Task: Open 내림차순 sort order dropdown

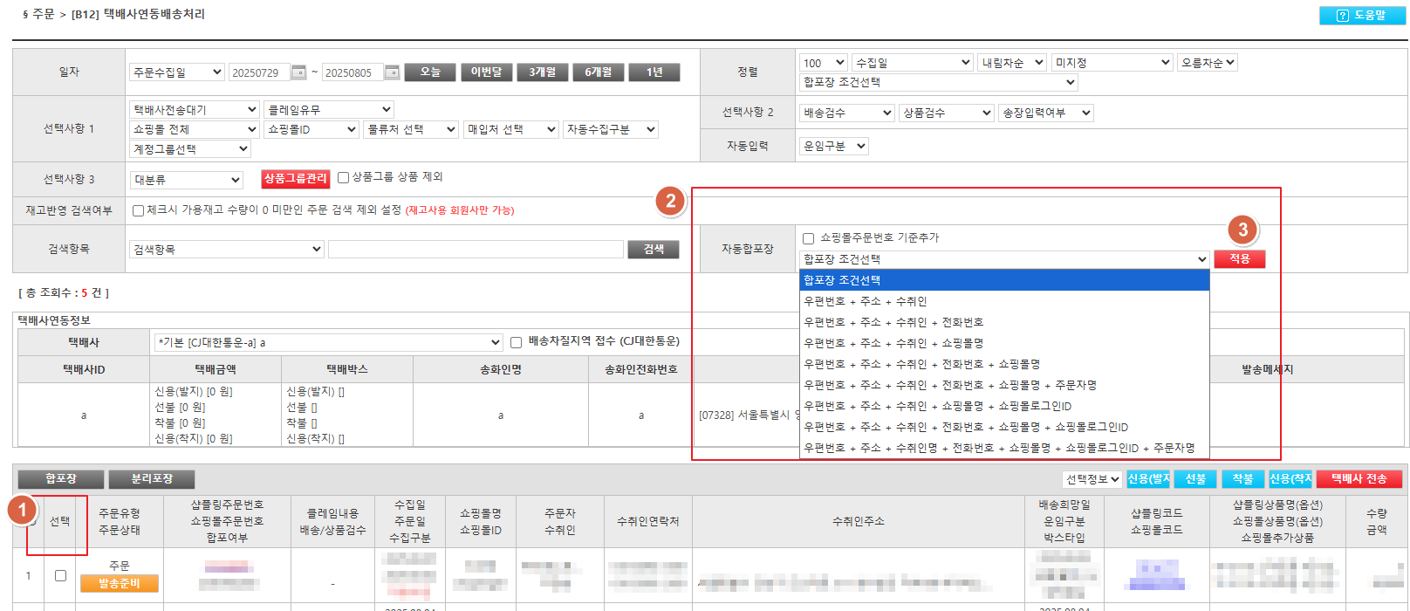Action: (x=1012, y=63)
